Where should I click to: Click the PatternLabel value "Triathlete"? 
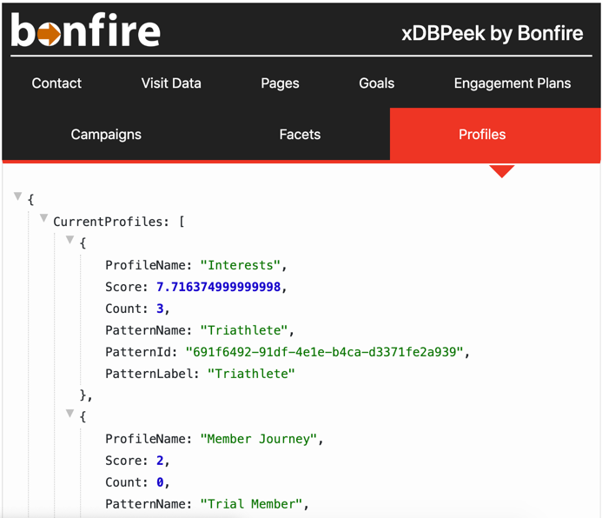(251, 374)
